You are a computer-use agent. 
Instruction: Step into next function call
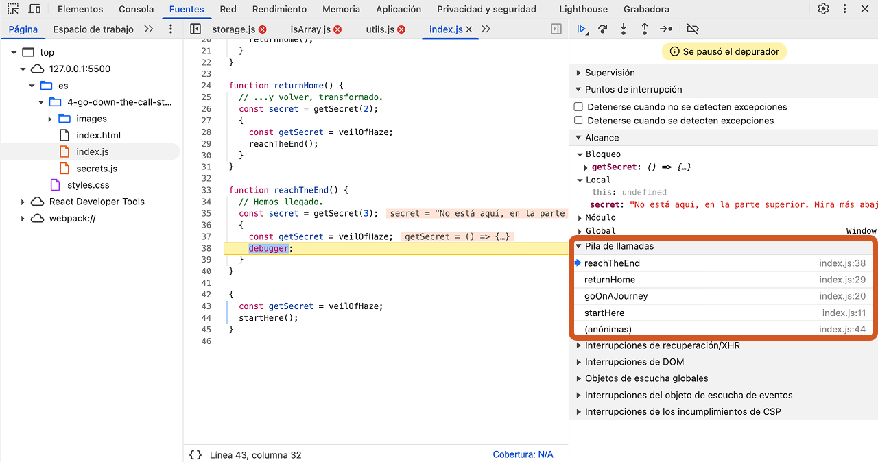tap(624, 29)
